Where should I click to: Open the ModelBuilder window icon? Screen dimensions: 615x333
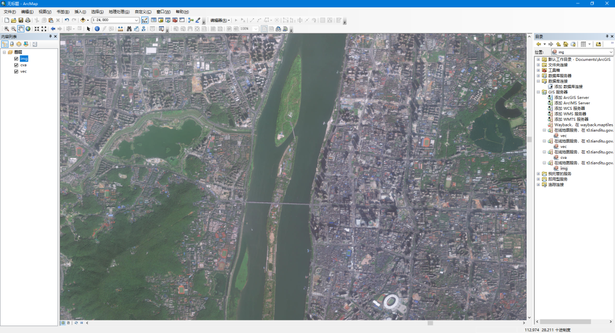(191, 20)
